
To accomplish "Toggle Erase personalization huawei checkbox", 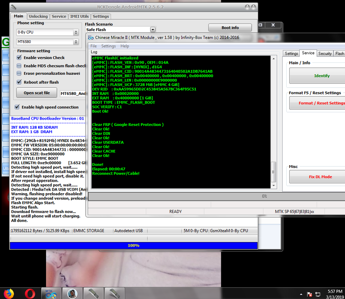I will [x=19, y=73].
